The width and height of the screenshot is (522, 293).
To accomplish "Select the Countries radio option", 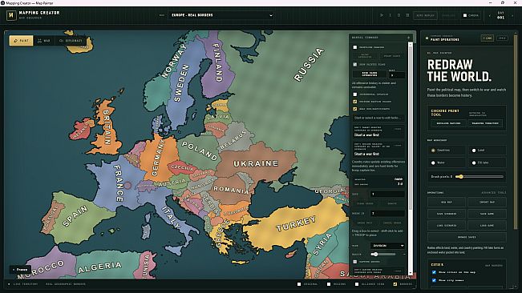I will point(433,151).
